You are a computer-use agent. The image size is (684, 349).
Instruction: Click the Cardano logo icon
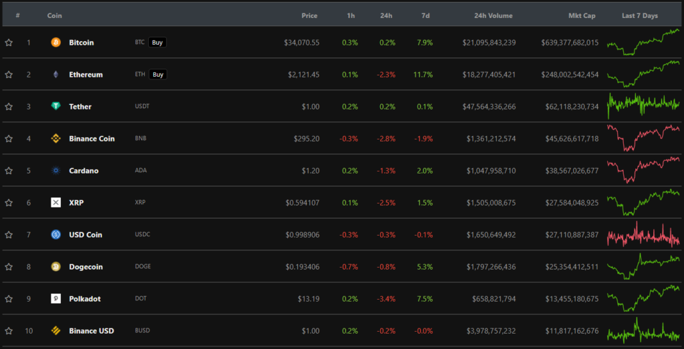point(56,171)
